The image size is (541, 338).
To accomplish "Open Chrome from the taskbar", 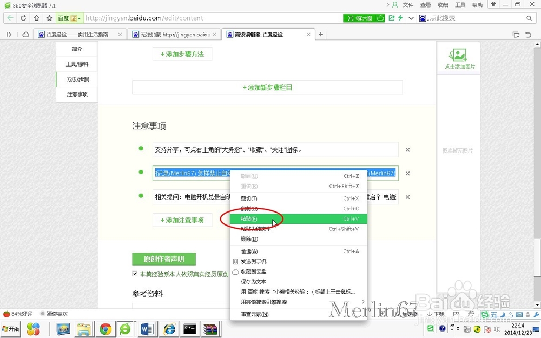I will pos(105,329).
